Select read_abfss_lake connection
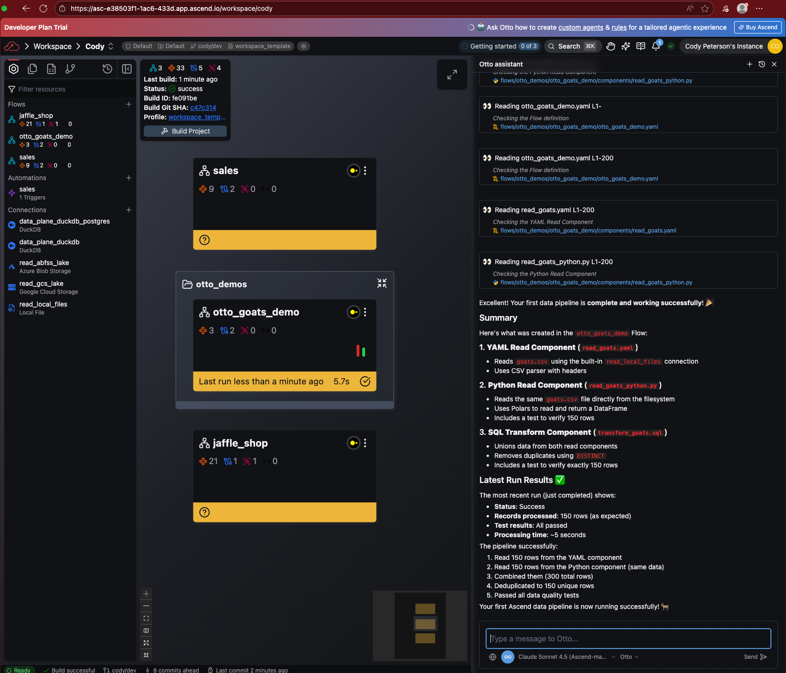The image size is (786, 673). click(70, 266)
